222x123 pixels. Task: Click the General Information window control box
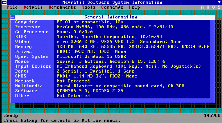(13, 17)
